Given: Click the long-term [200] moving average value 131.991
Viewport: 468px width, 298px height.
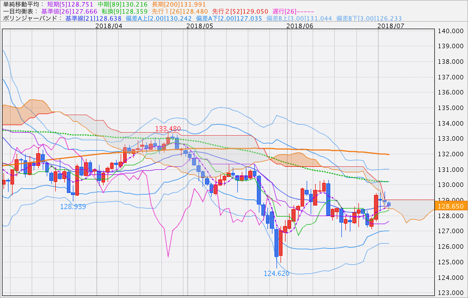Looking at the screenshot, I should 179,5.
